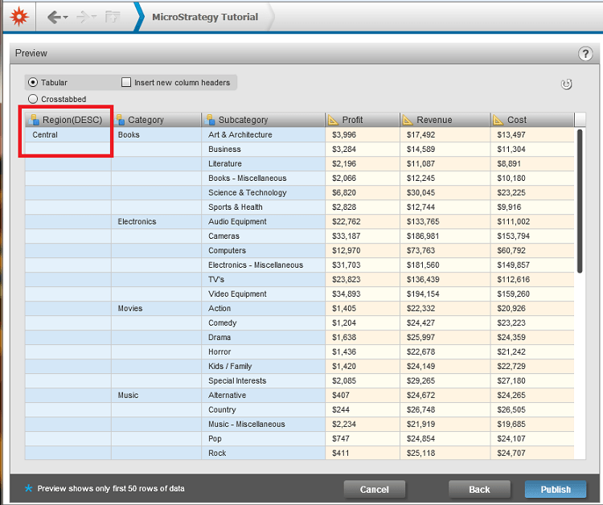Open back-history dropdown arrow beside back button
This screenshot has width=603, height=505.
point(65,18)
